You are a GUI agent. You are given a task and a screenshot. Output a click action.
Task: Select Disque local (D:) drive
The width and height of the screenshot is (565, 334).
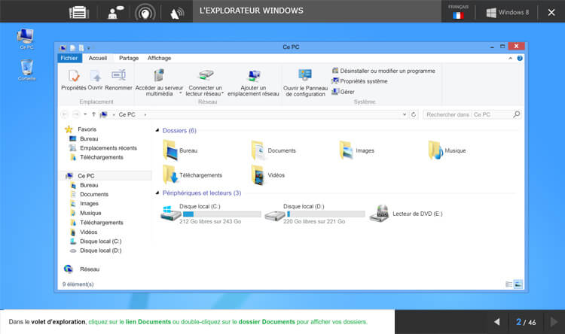[x=315, y=214]
